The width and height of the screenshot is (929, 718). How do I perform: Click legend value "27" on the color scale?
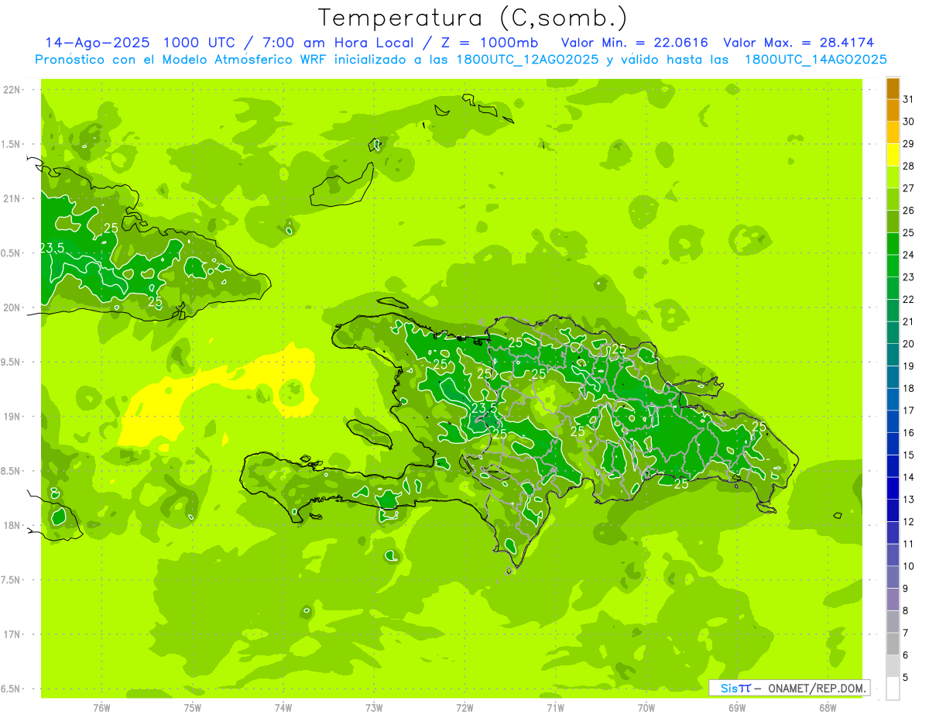click(909, 188)
